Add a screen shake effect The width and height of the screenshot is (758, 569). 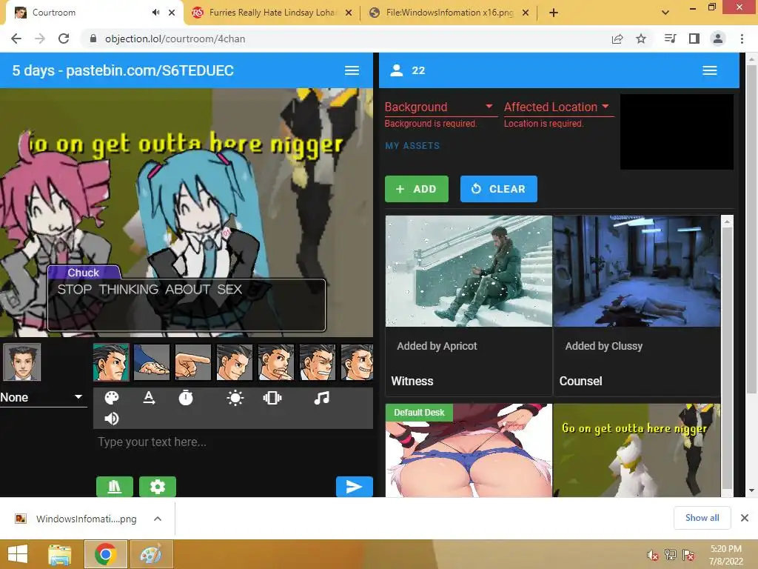(272, 398)
